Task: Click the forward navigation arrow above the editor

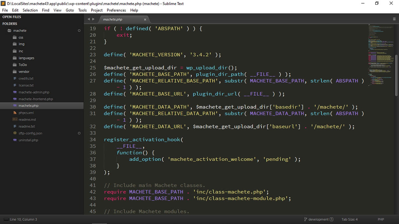Action: [x=92, y=19]
